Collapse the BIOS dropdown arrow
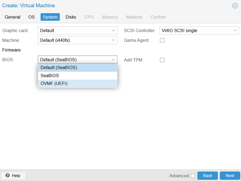The height and width of the screenshot is (181, 241). 113,60
